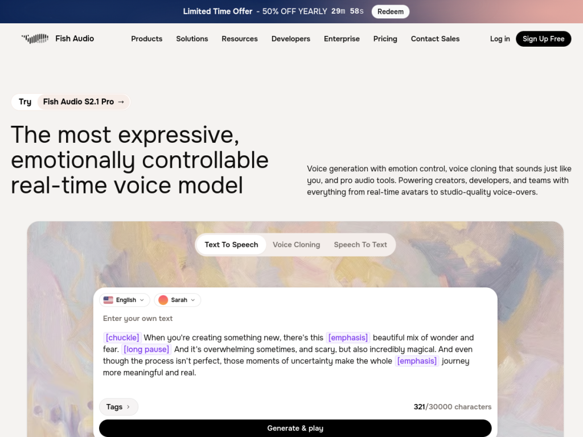Viewport: 583px width, 437px height.
Task: Click the arrow next to Fish Audio S2.1 Pro
Action: (x=121, y=102)
